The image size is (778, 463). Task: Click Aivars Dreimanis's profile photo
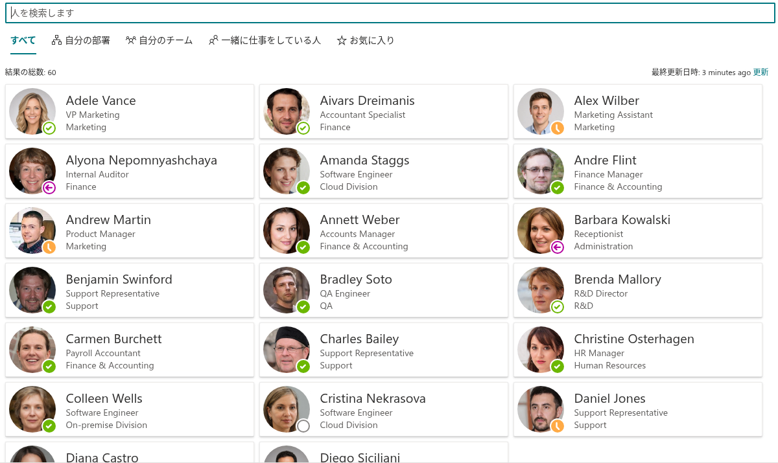(x=287, y=111)
